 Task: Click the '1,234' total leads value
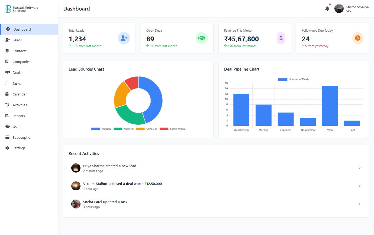tap(78, 39)
